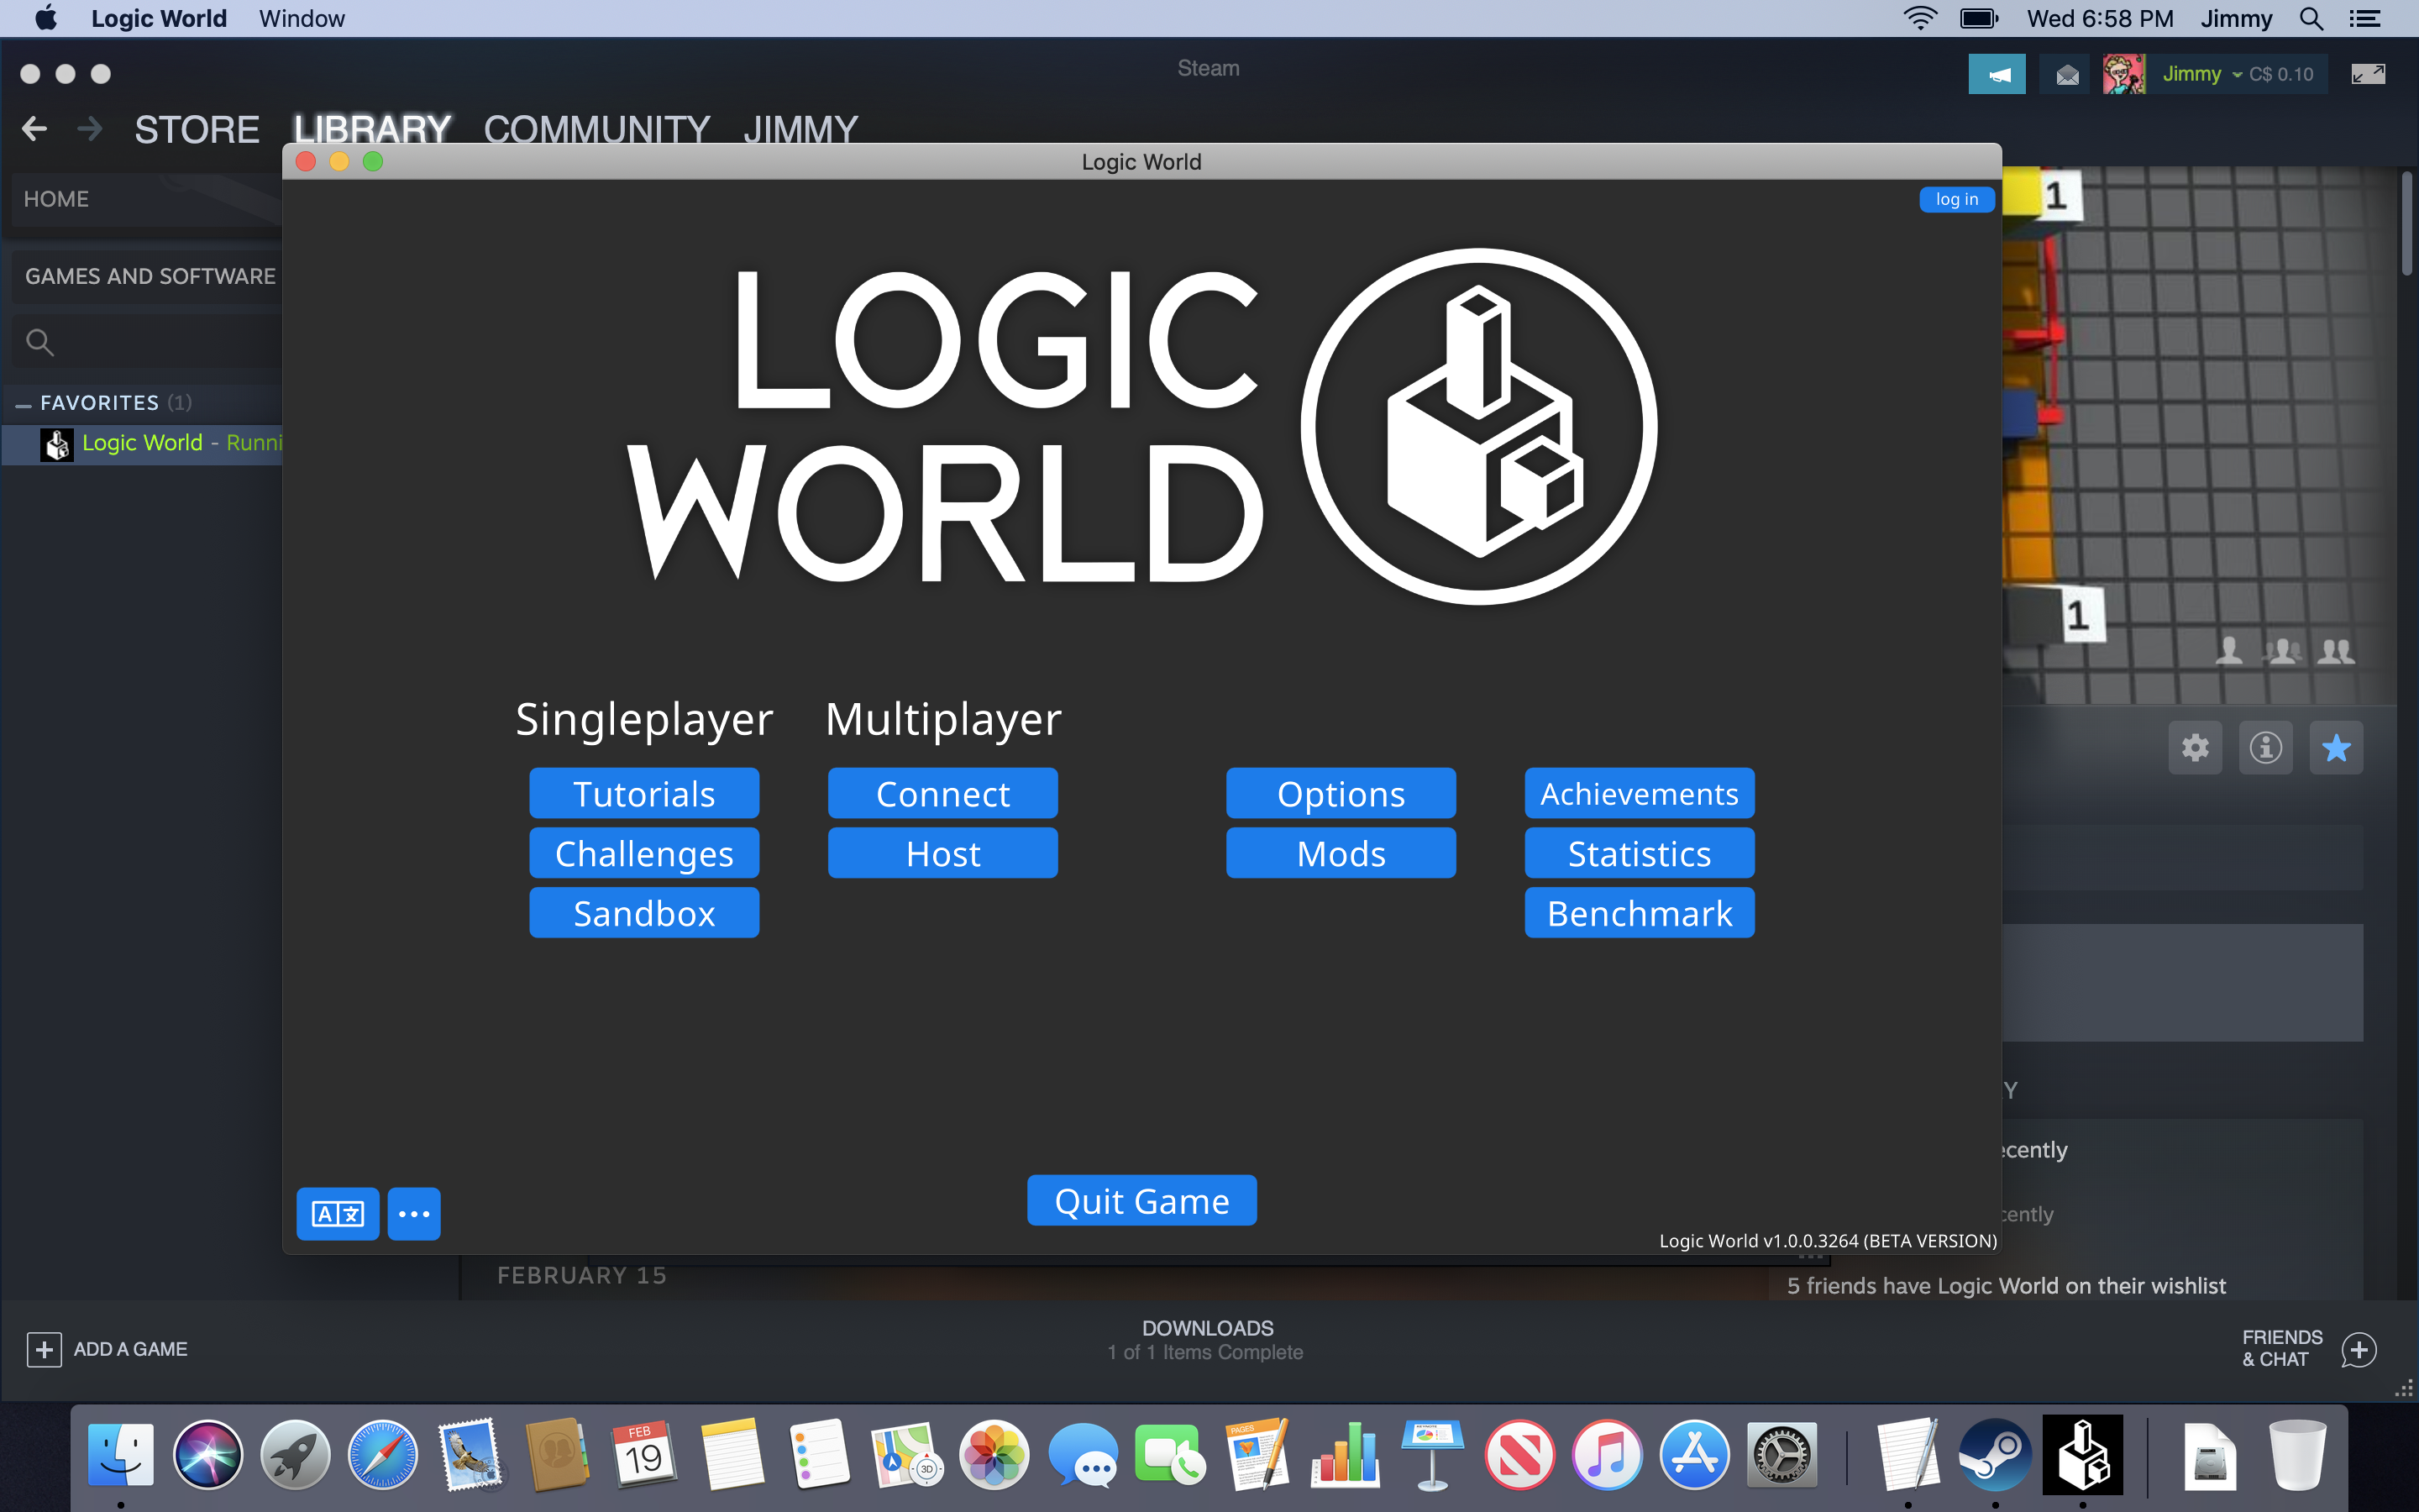Open System Preferences from the dock
Viewport: 2419px width, 1512px height.
[x=1781, y=1454]
